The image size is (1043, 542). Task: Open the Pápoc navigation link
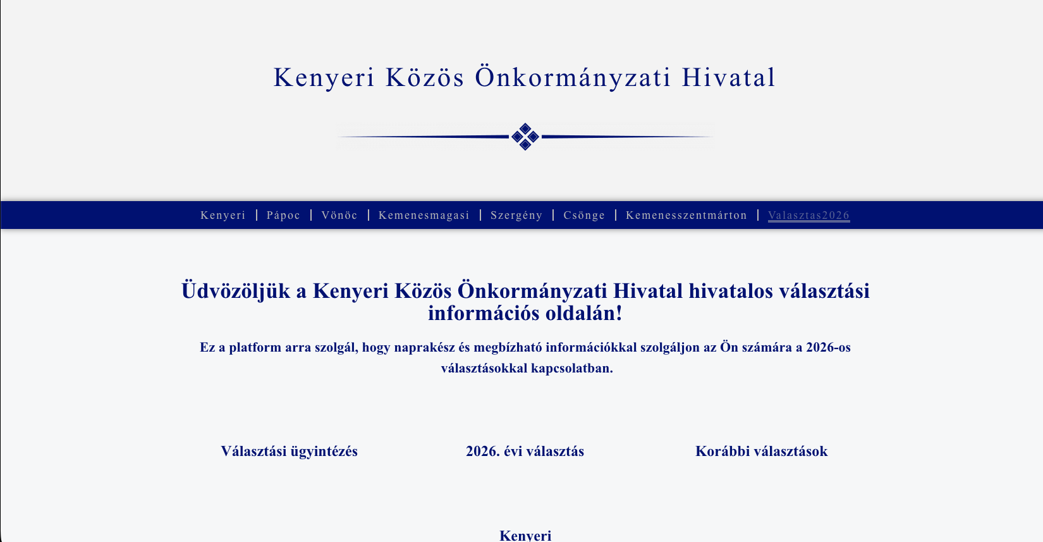pos(283,215)
